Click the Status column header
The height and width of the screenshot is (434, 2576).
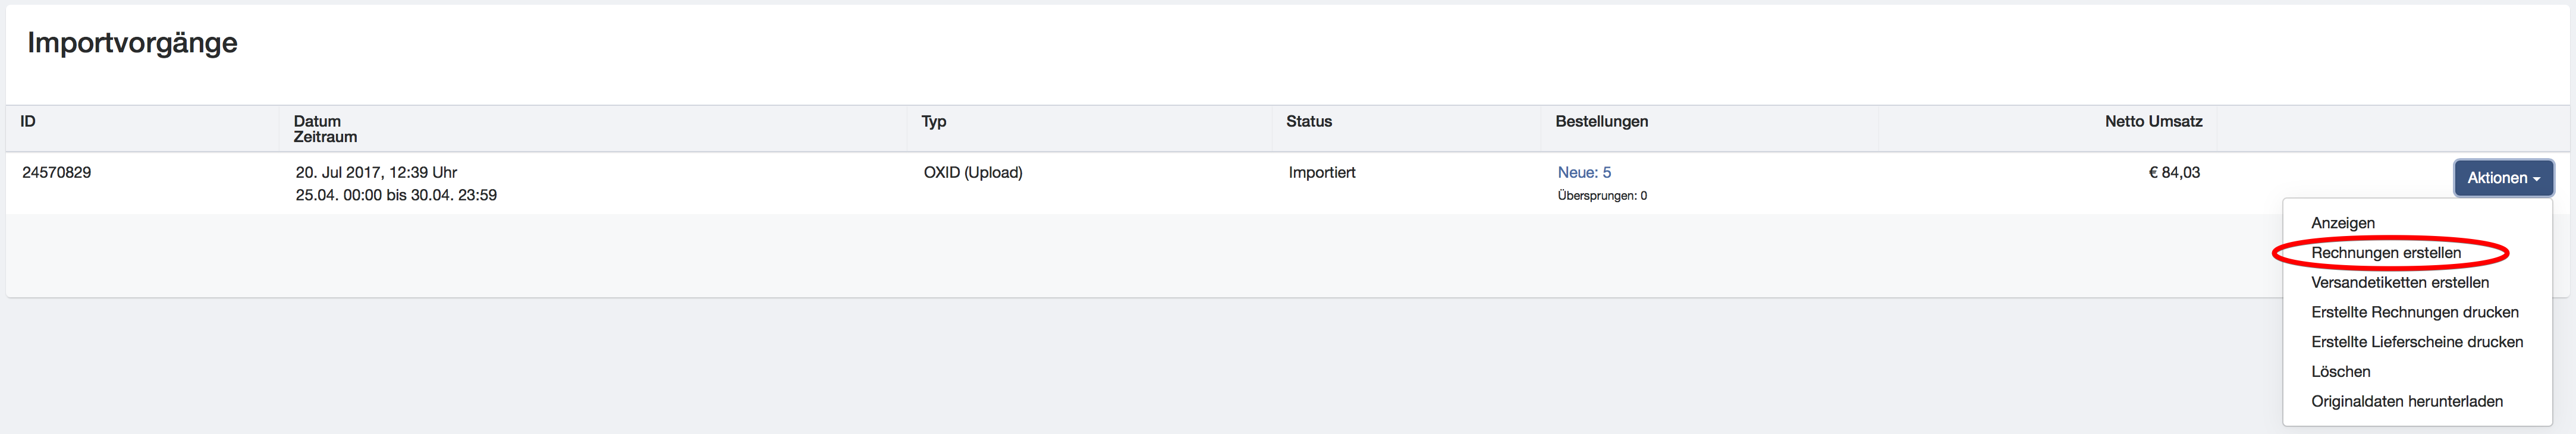[x=1308, y=122]
